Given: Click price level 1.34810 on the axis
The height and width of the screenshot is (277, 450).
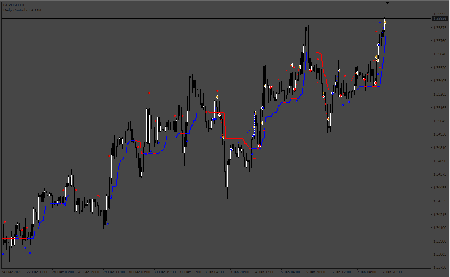Looking at the screenshot, I should click(440, 148).
